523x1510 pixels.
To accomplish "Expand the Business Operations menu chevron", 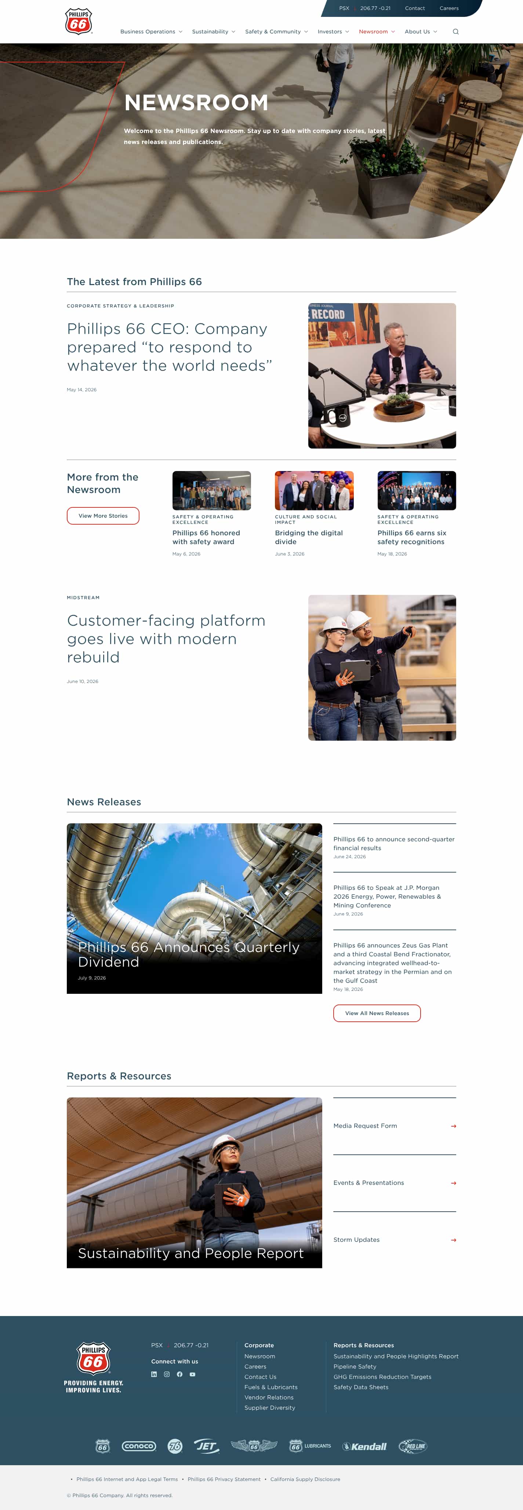I will click(180, 32).
